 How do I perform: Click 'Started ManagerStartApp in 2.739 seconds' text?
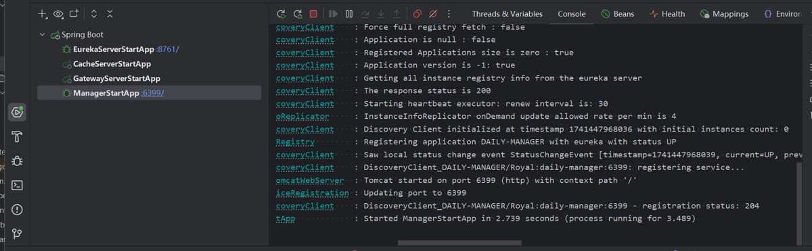[x=530, y=219]
